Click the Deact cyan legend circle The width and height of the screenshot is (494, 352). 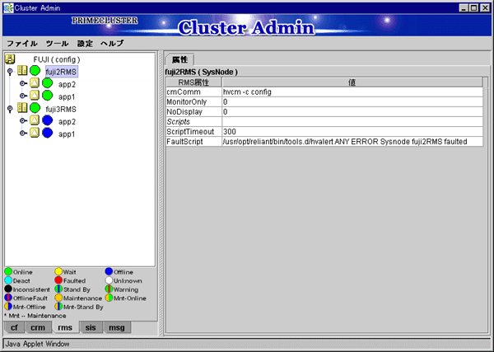click(8, 280)
